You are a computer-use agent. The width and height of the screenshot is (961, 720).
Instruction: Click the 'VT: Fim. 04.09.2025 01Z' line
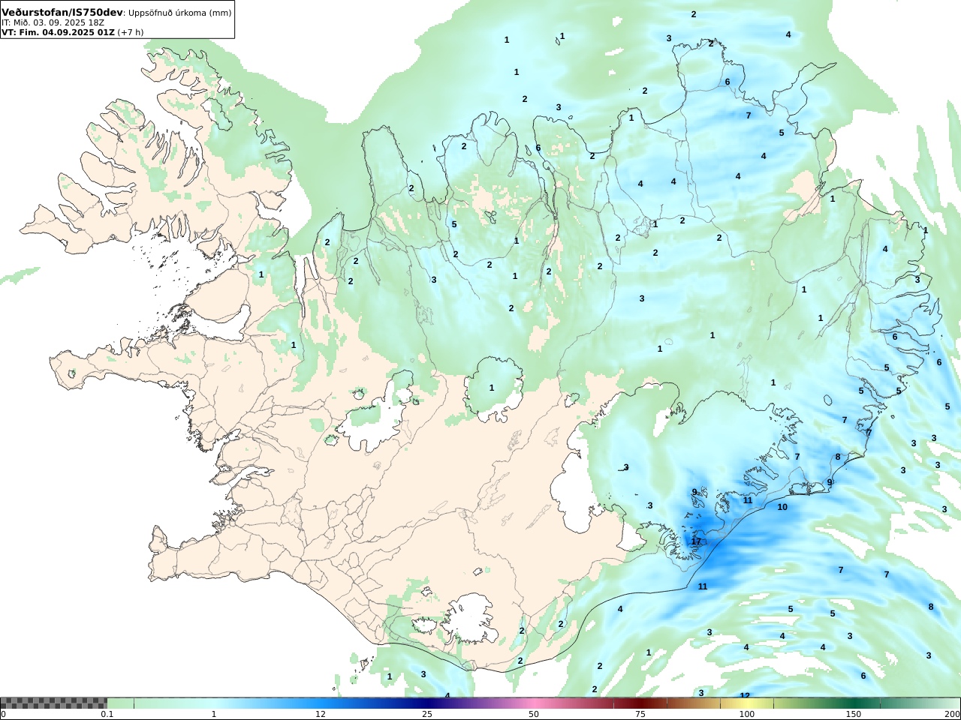pos(59,32)
